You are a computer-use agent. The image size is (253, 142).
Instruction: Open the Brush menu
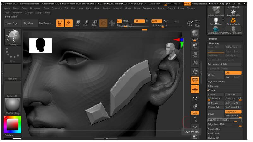pos(16,8)
